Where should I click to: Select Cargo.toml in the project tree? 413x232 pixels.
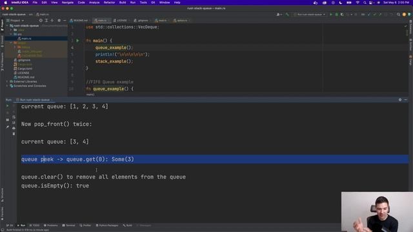coord(25,69)
